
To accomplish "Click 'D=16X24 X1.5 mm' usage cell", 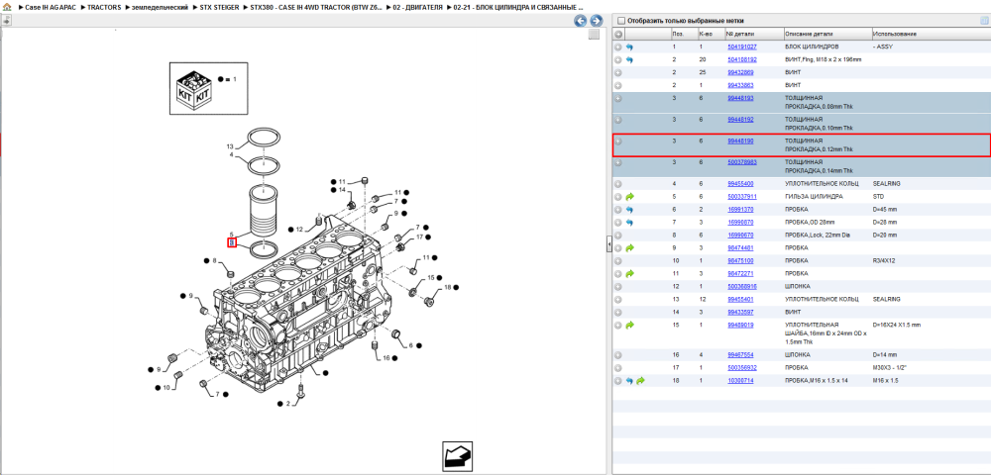I will click(896, 325).
